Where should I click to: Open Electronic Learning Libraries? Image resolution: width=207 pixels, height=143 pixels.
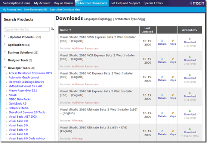[27, 82]
